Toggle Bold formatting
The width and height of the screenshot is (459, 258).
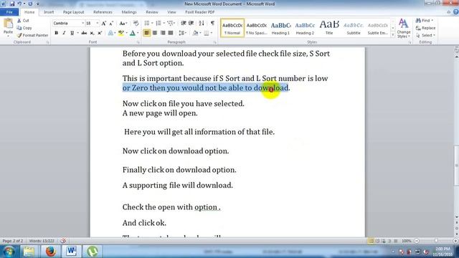coord(56,33)
